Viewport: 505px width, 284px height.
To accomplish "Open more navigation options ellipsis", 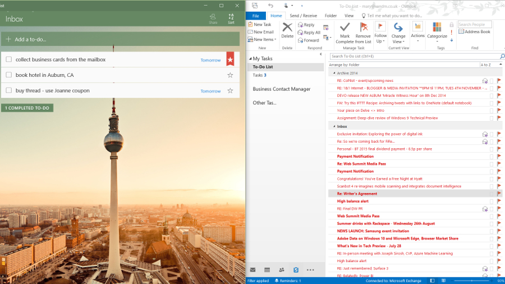I will [310, 270].
